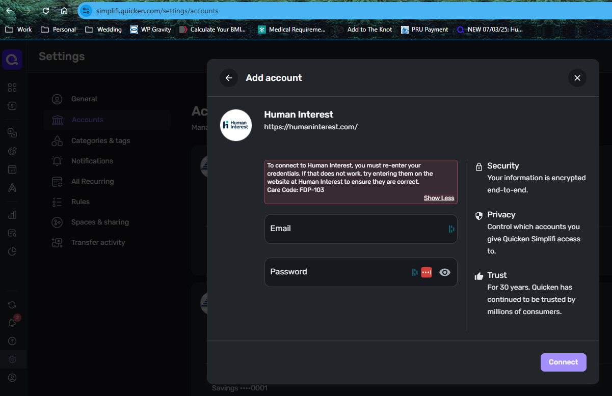612x396 pixels.
Task: Click the Human Interest name heading
Action: click(299, 115)
